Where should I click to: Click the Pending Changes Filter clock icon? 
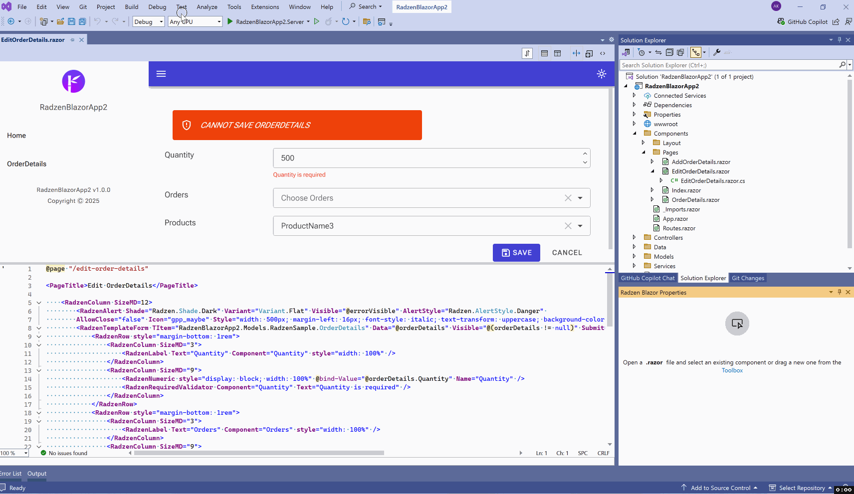(x=641, y=52)
